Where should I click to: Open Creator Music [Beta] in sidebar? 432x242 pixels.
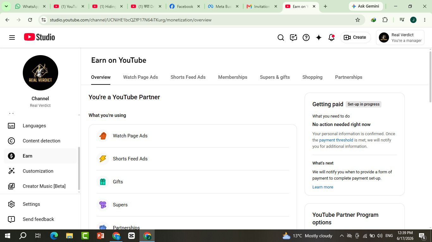click(x=40, y=186)
